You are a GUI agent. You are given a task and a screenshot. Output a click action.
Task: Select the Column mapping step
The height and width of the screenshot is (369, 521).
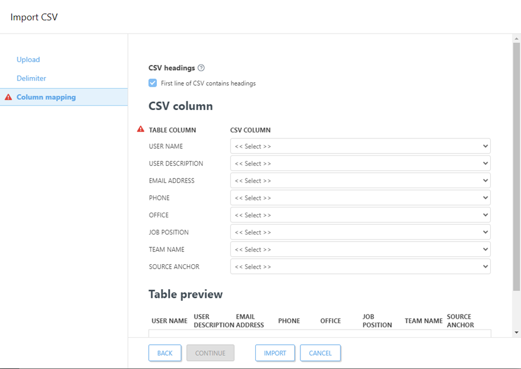pos(46,97)
